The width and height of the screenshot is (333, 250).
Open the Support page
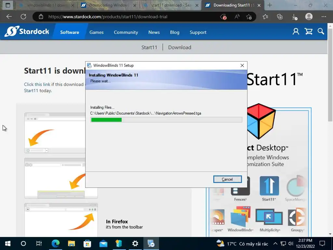198,32
